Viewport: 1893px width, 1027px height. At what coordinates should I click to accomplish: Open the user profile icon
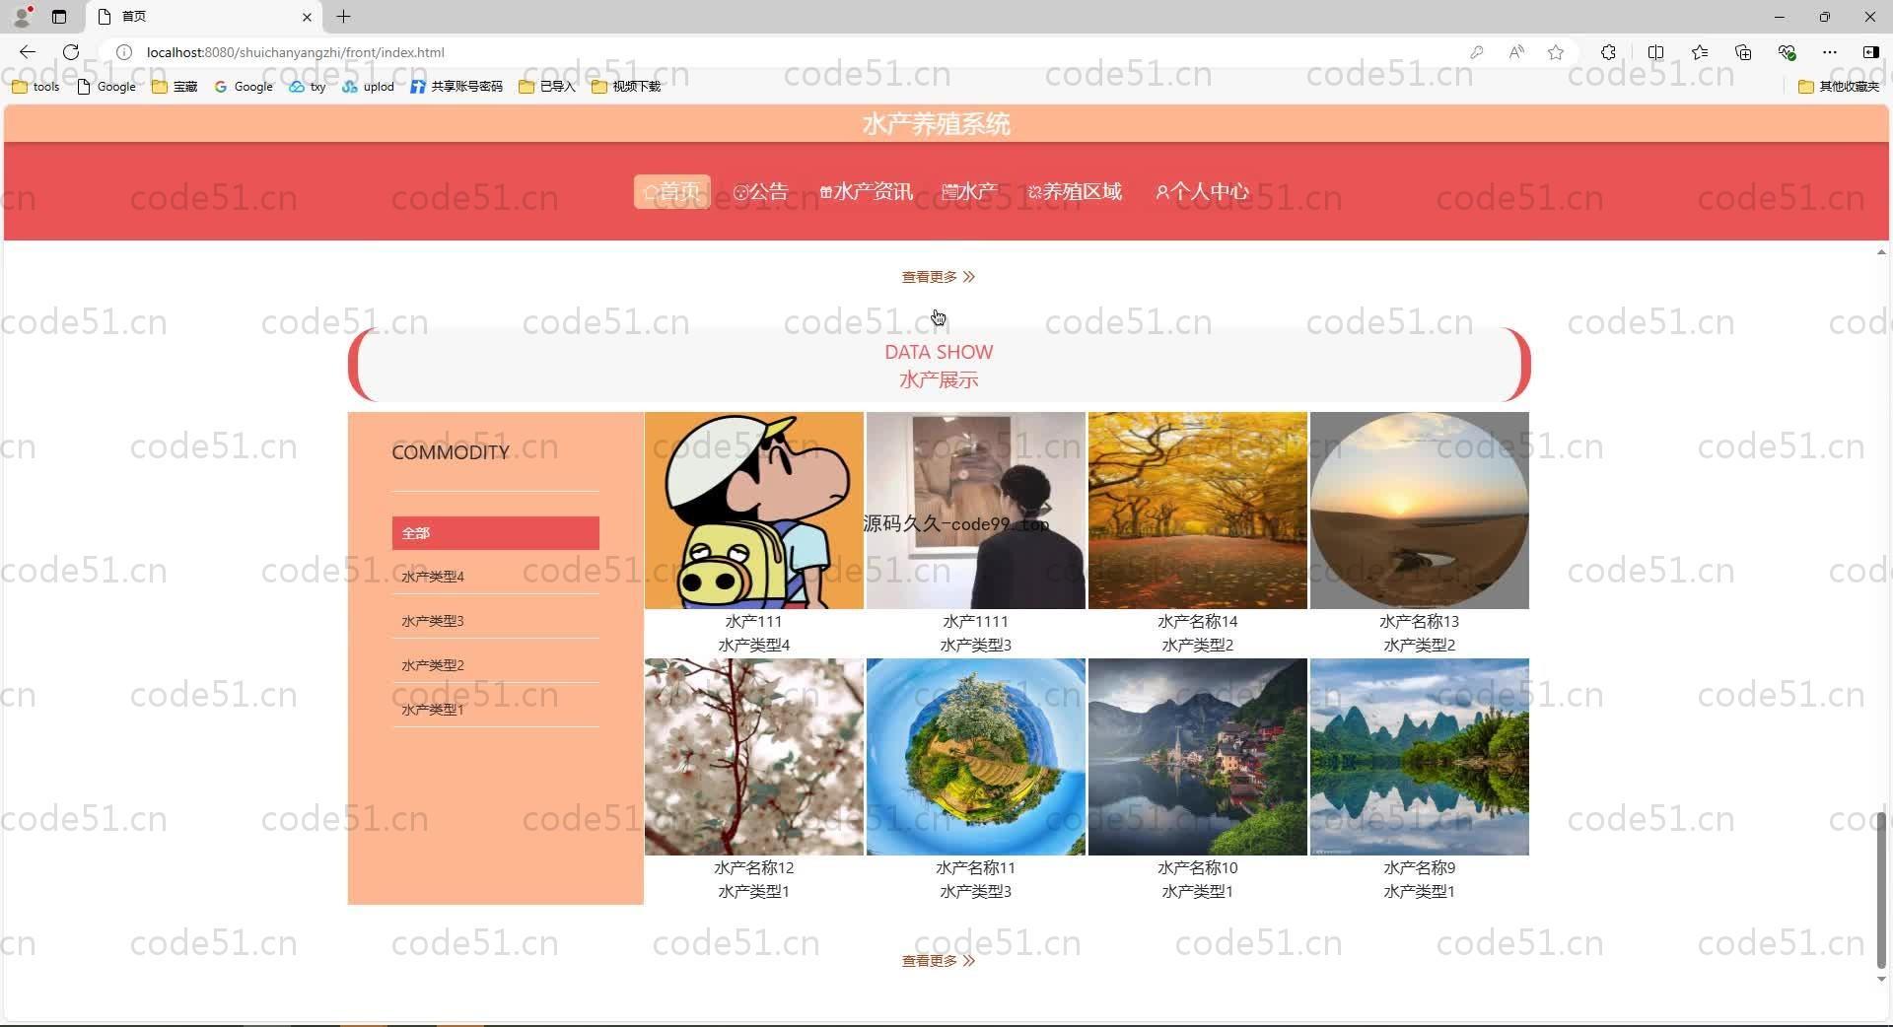click(22, 16)
